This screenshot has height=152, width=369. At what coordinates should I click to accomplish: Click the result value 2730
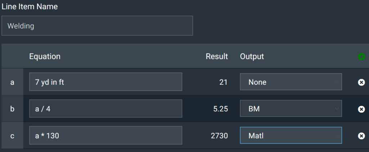click(x=219, y=135)
